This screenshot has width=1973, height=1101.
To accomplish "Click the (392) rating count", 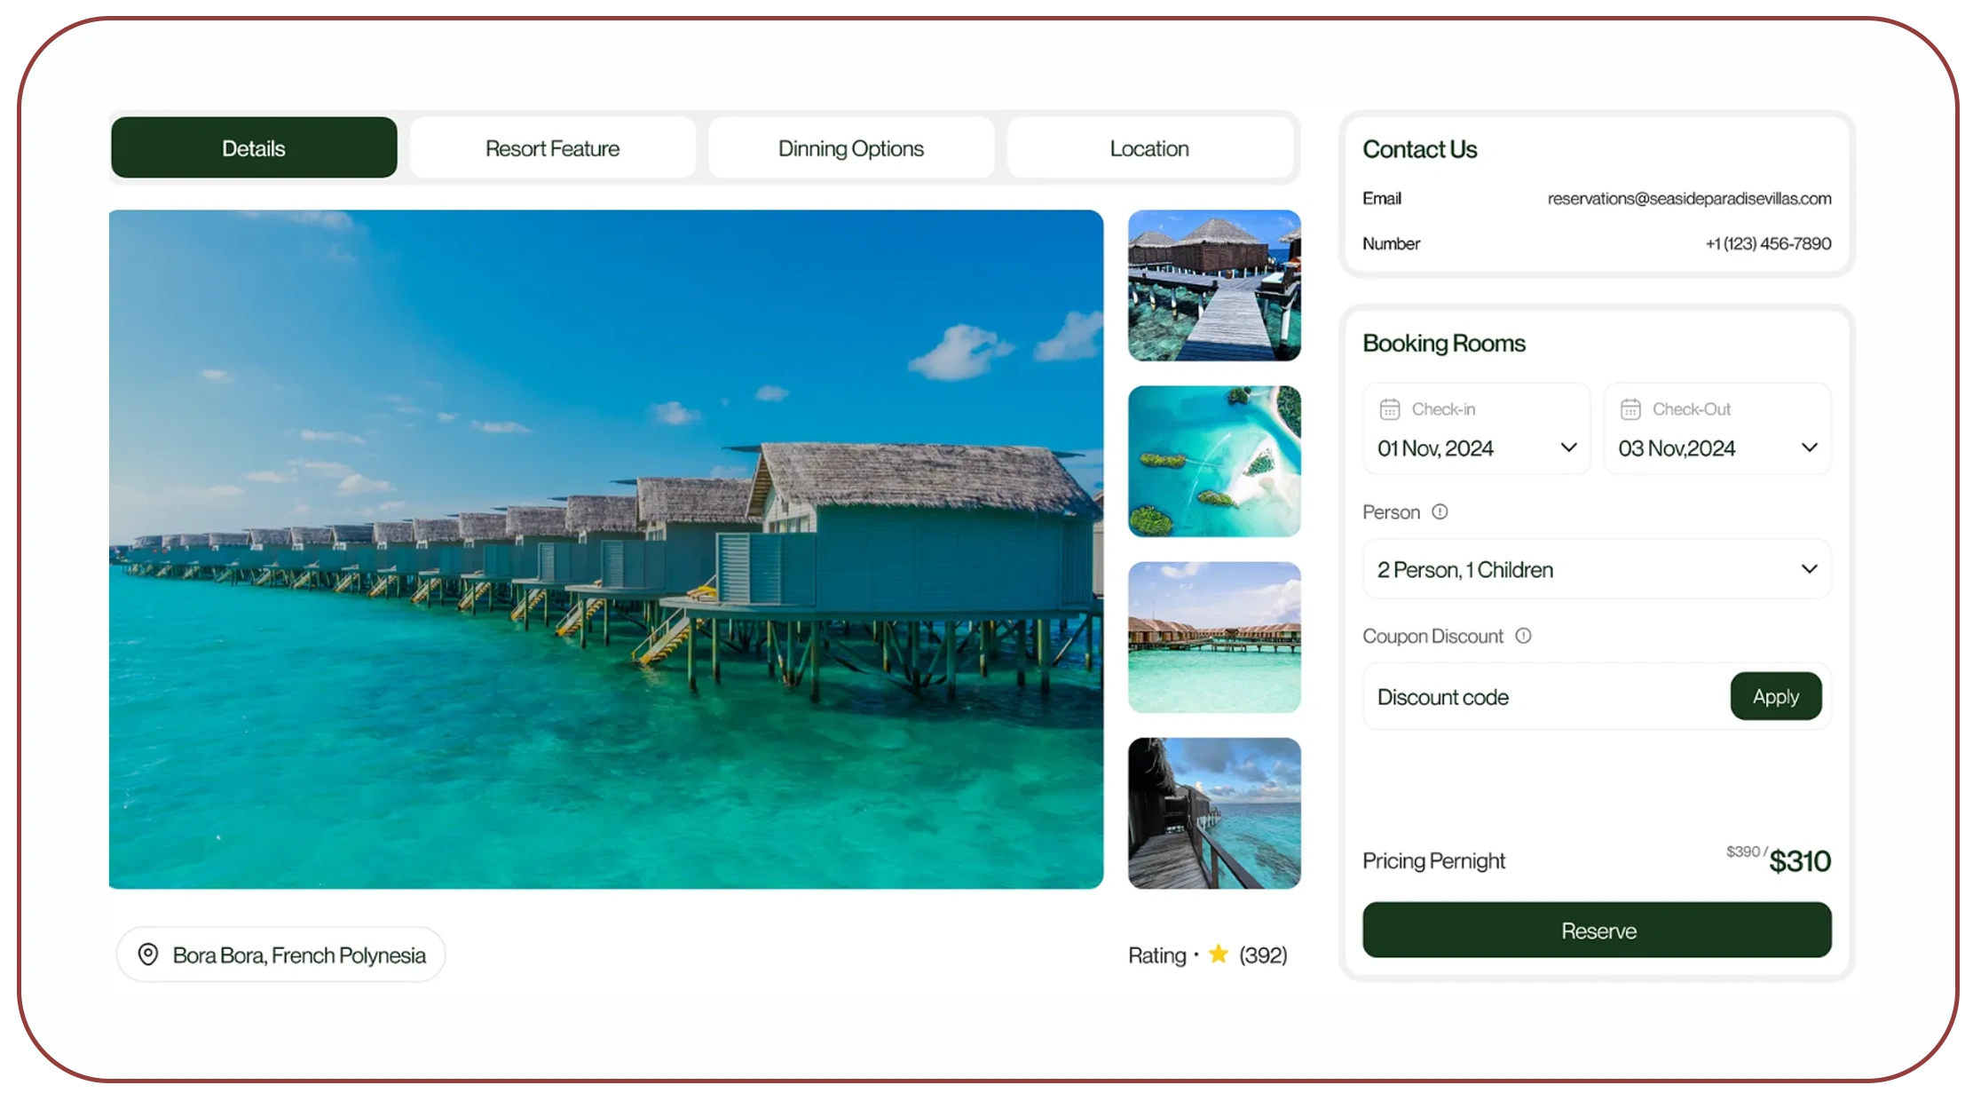I will (x=1263, y=955).
